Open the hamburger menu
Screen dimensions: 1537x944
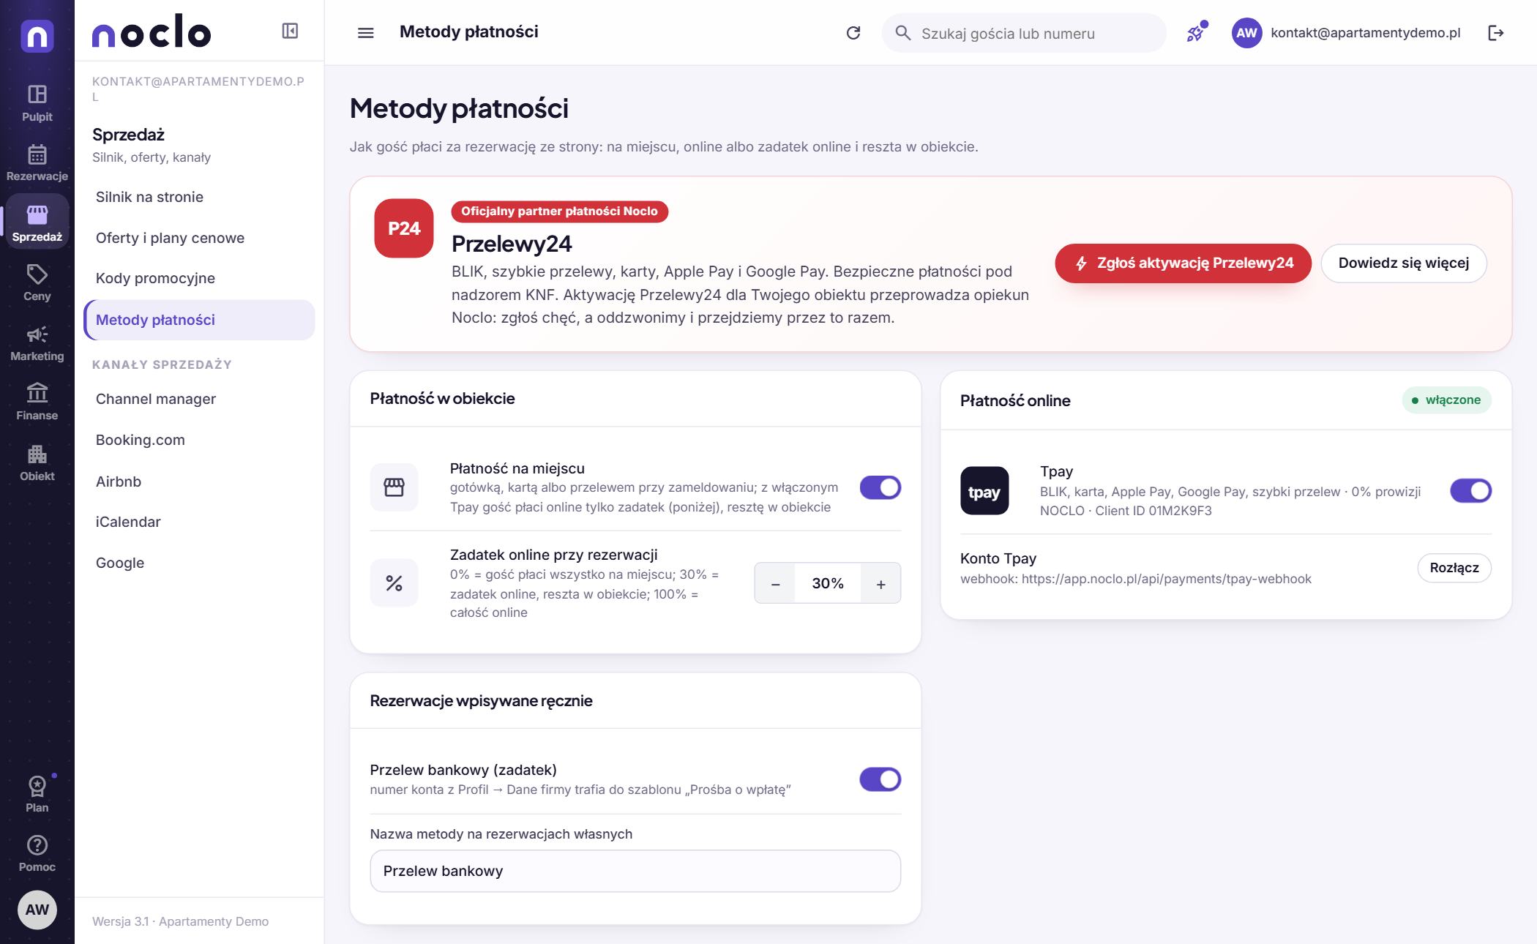pyautogui.click(x=365, y=33)
